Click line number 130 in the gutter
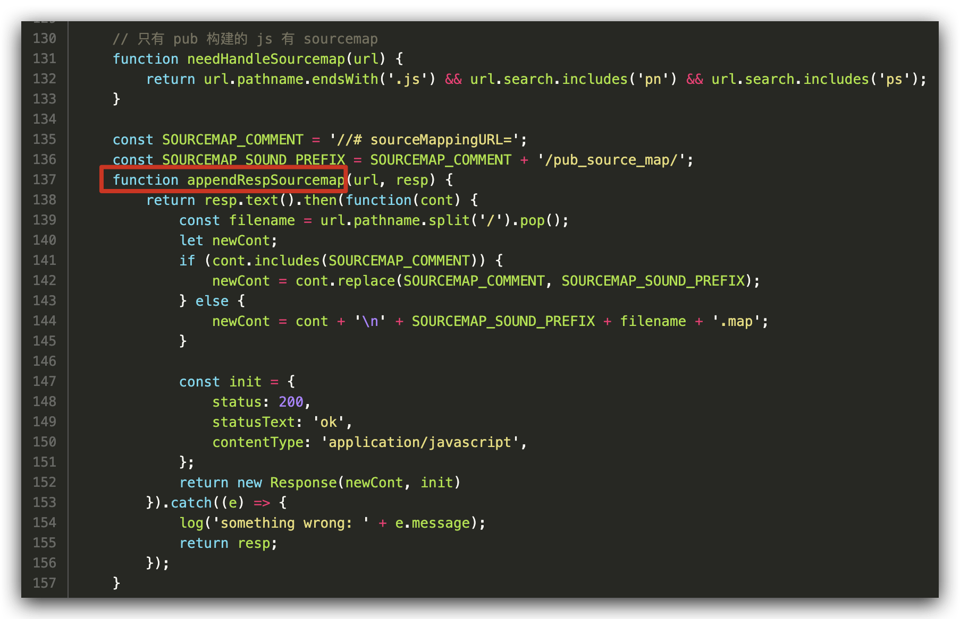Image resolution: width=960 pixels, height=619 pixels. [x=45, y=39]
